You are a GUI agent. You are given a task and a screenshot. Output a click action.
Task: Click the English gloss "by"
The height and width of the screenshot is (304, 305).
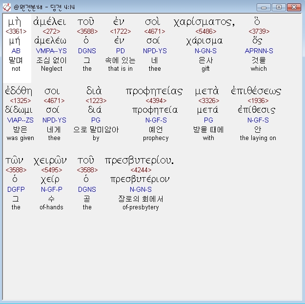point(96,138)
